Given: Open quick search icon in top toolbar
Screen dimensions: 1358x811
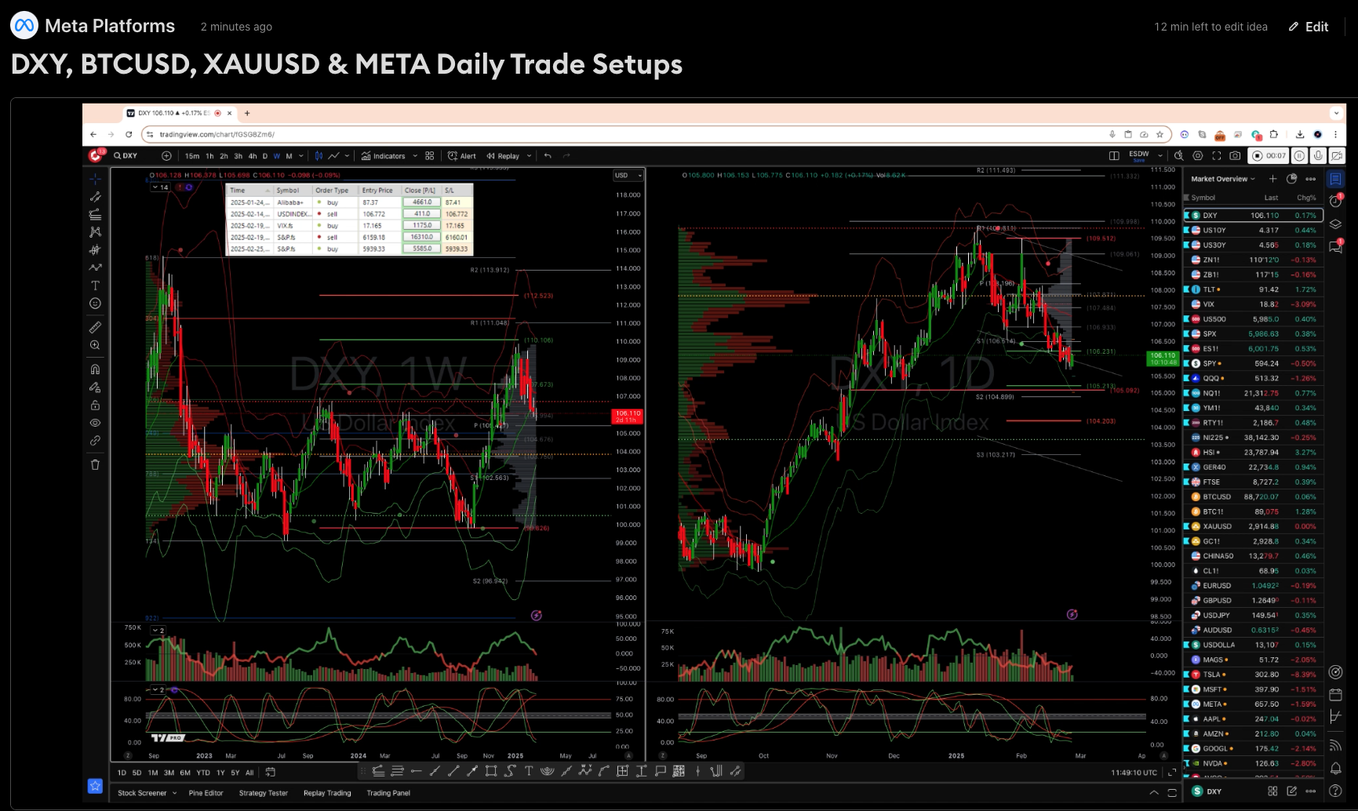Looking at the screenshot, I should pos(1178,156).
